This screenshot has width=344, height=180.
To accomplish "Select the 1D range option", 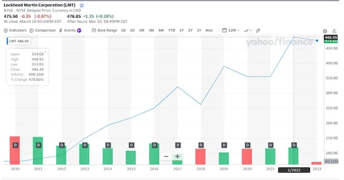I will click(x=123, y=30).
